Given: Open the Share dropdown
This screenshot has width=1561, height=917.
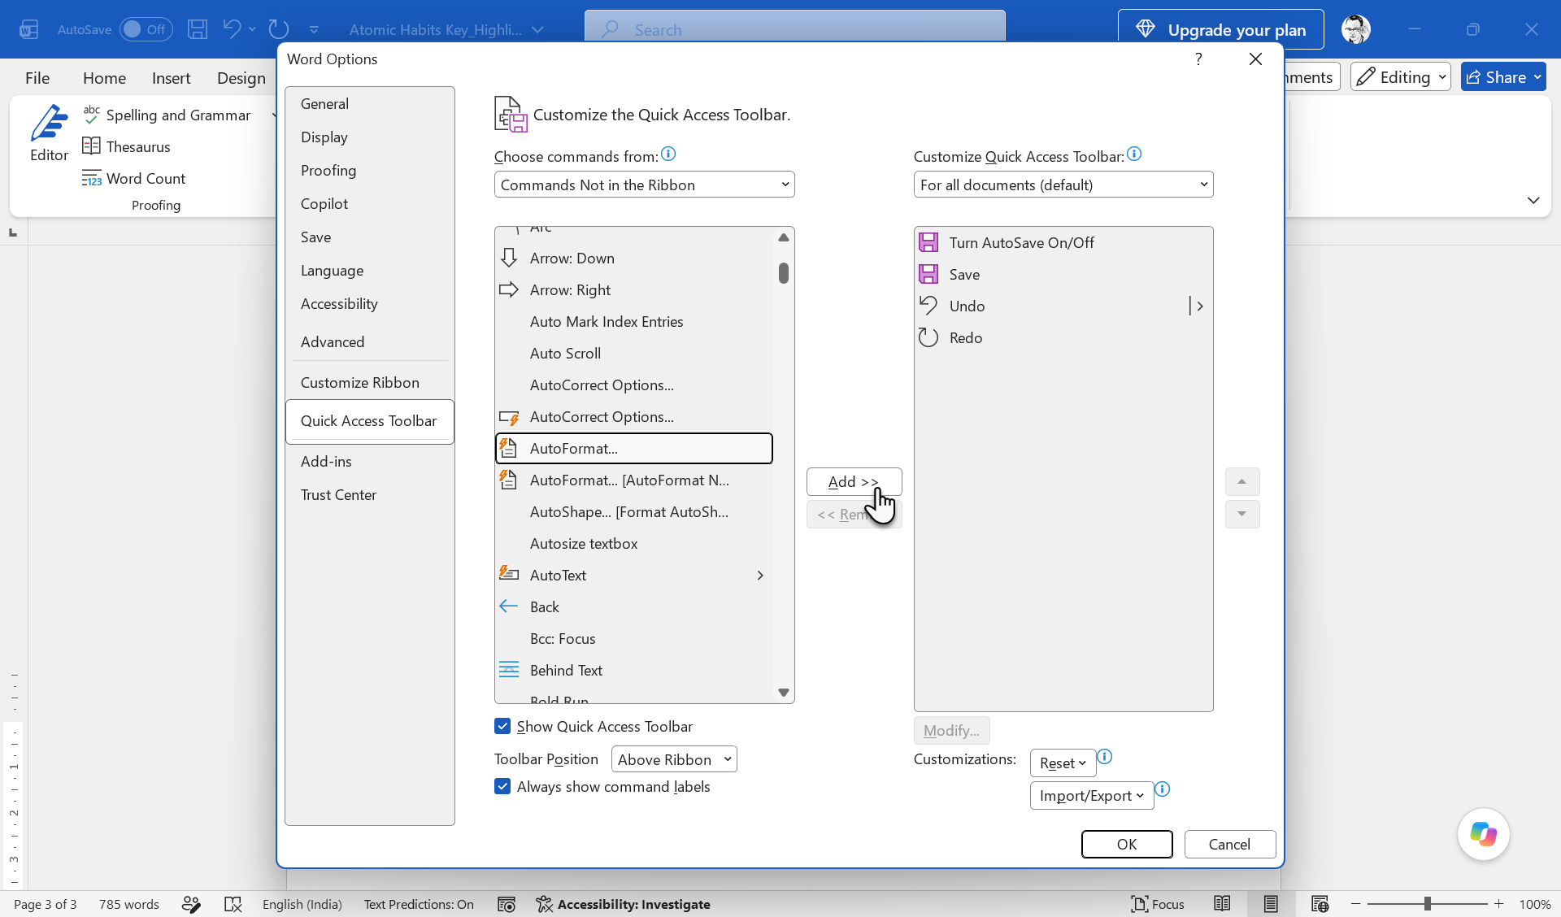Looking at the screenshot, I should pyautogui.click(x=1503, y=77).
